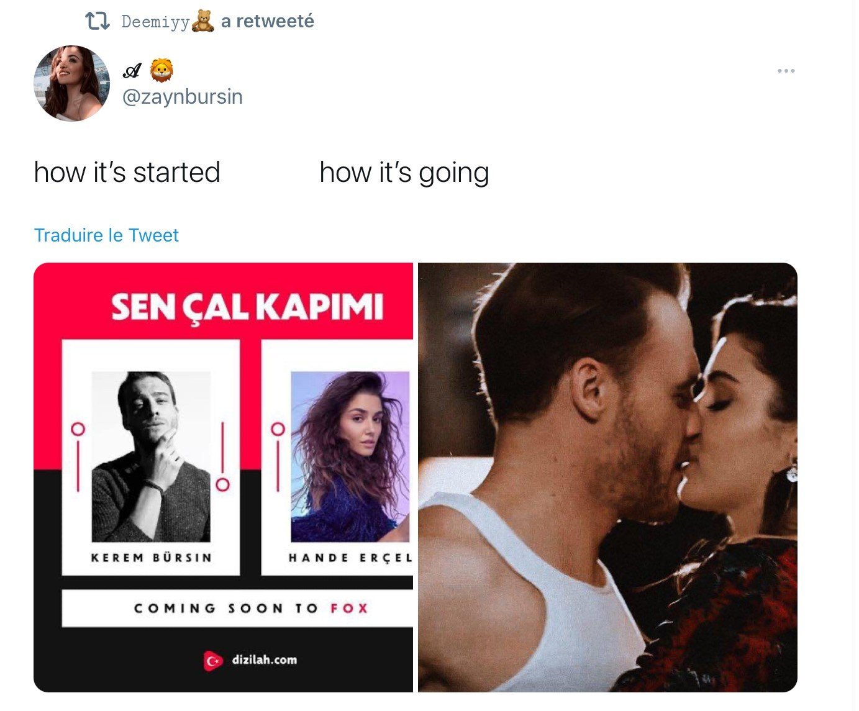Click the Coming Soon to FOX banner

pyautogui.click(x=237, y=608)
